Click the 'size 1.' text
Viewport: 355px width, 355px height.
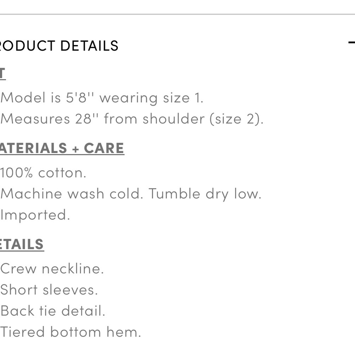pos(183,98)
